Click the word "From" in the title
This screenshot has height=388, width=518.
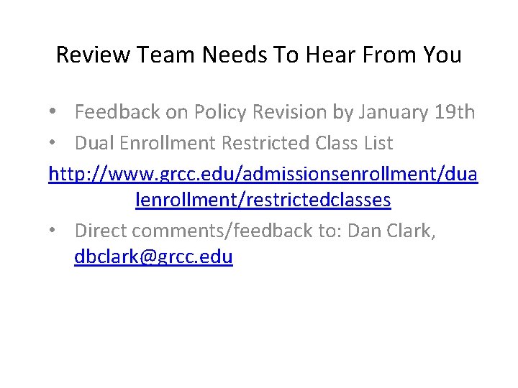tap(384, 55)
